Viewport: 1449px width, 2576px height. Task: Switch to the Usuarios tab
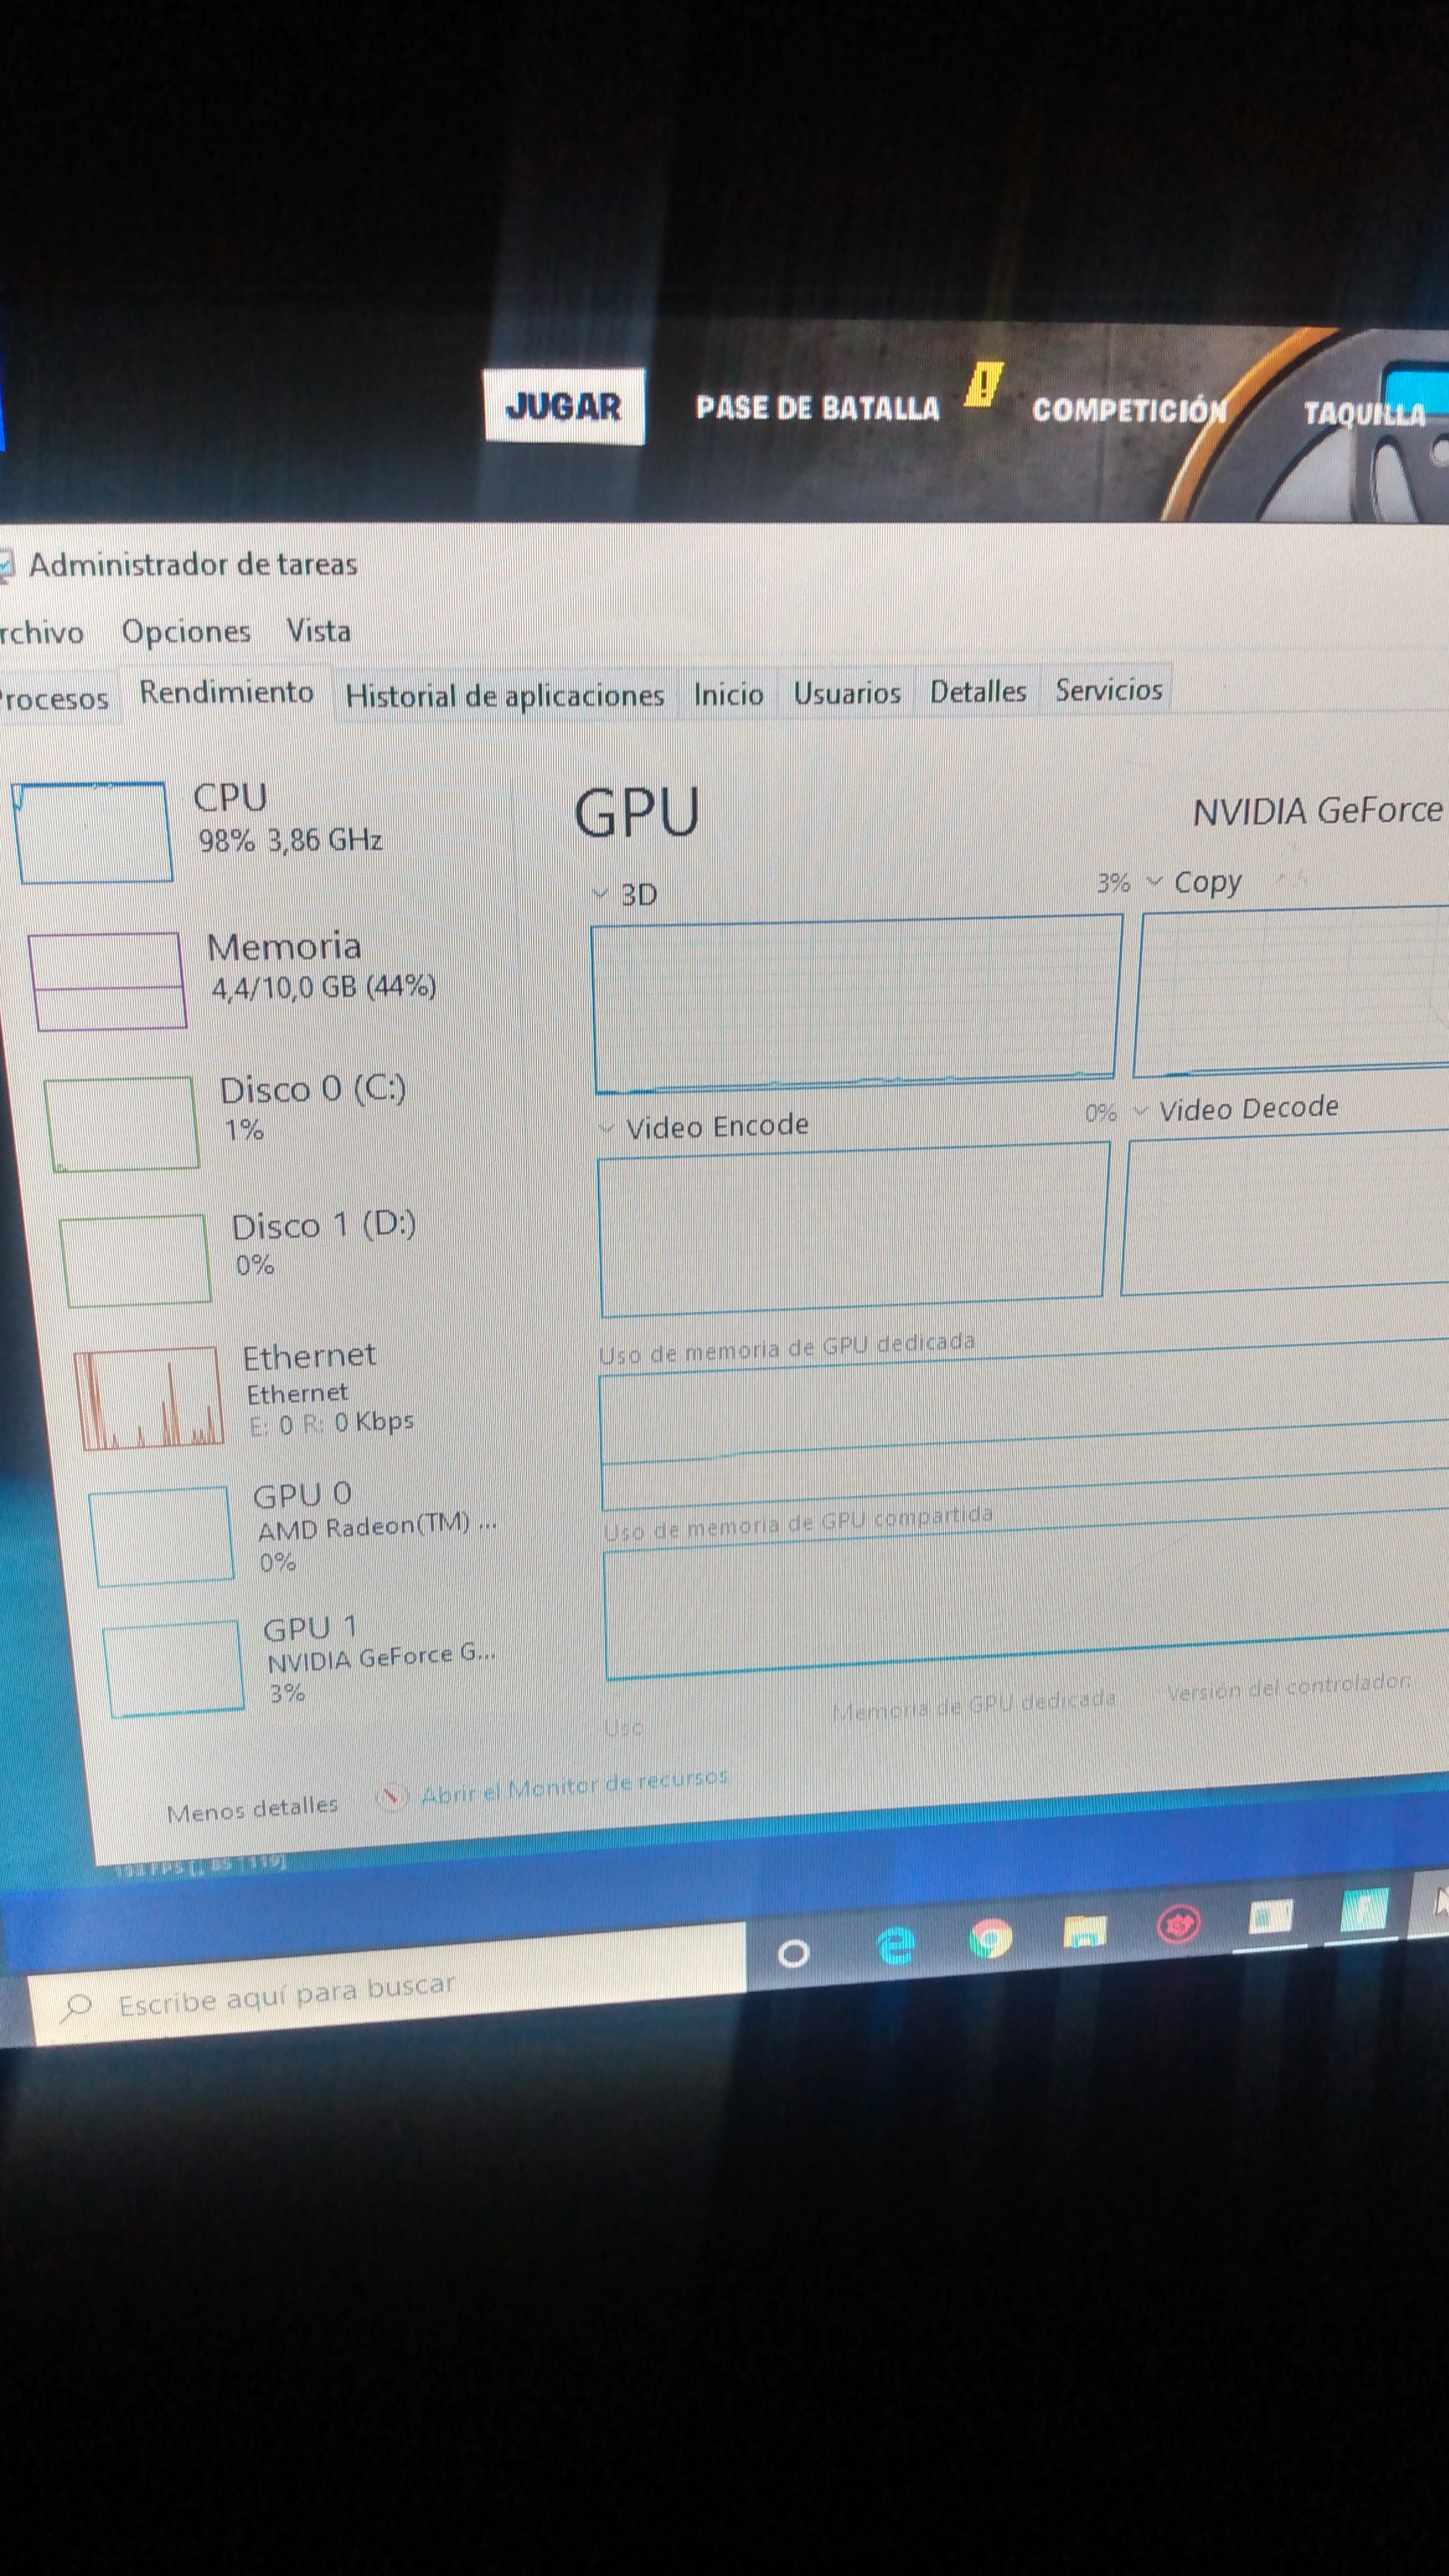tap(846, 692)
